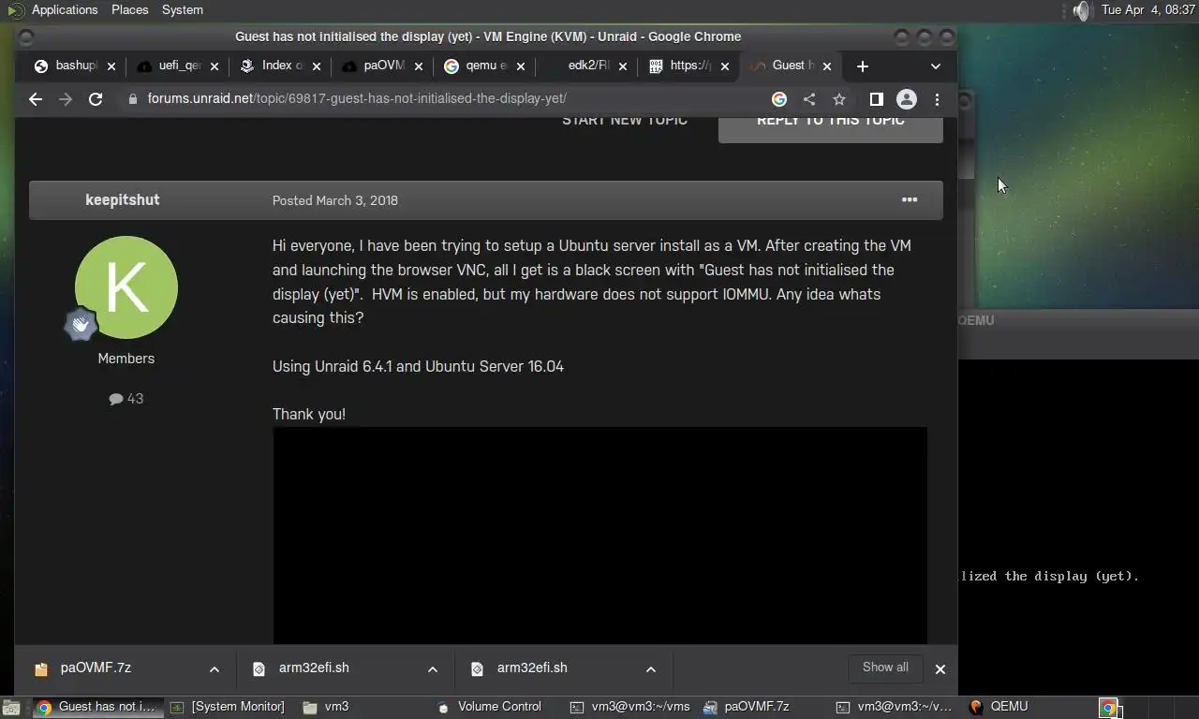Screen dimensions: 1199x719
Task: Open the System menu
Action: (182, 10)
